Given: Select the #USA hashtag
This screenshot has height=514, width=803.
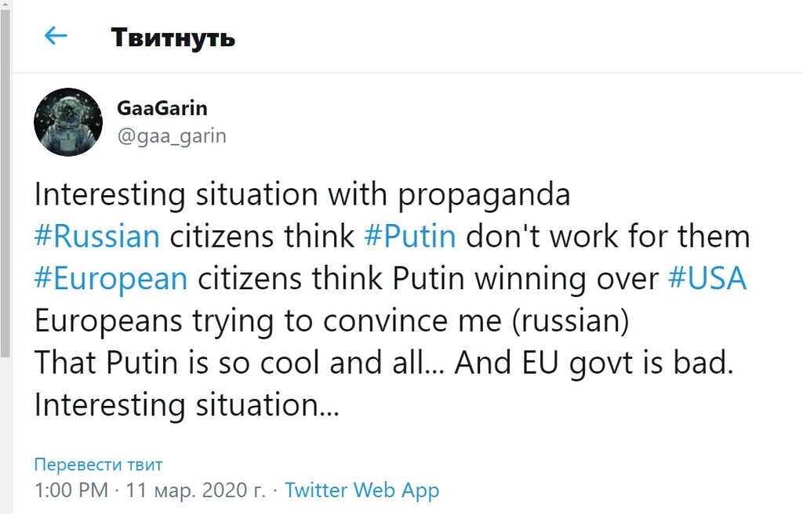Looking at the screenshot, I should pos(707,278).
